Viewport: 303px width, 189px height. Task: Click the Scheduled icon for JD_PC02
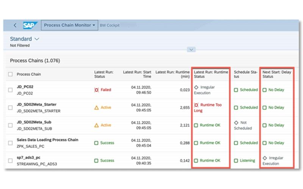[236, 90]
